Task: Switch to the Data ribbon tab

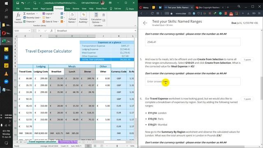Action: tap(68, 9)
